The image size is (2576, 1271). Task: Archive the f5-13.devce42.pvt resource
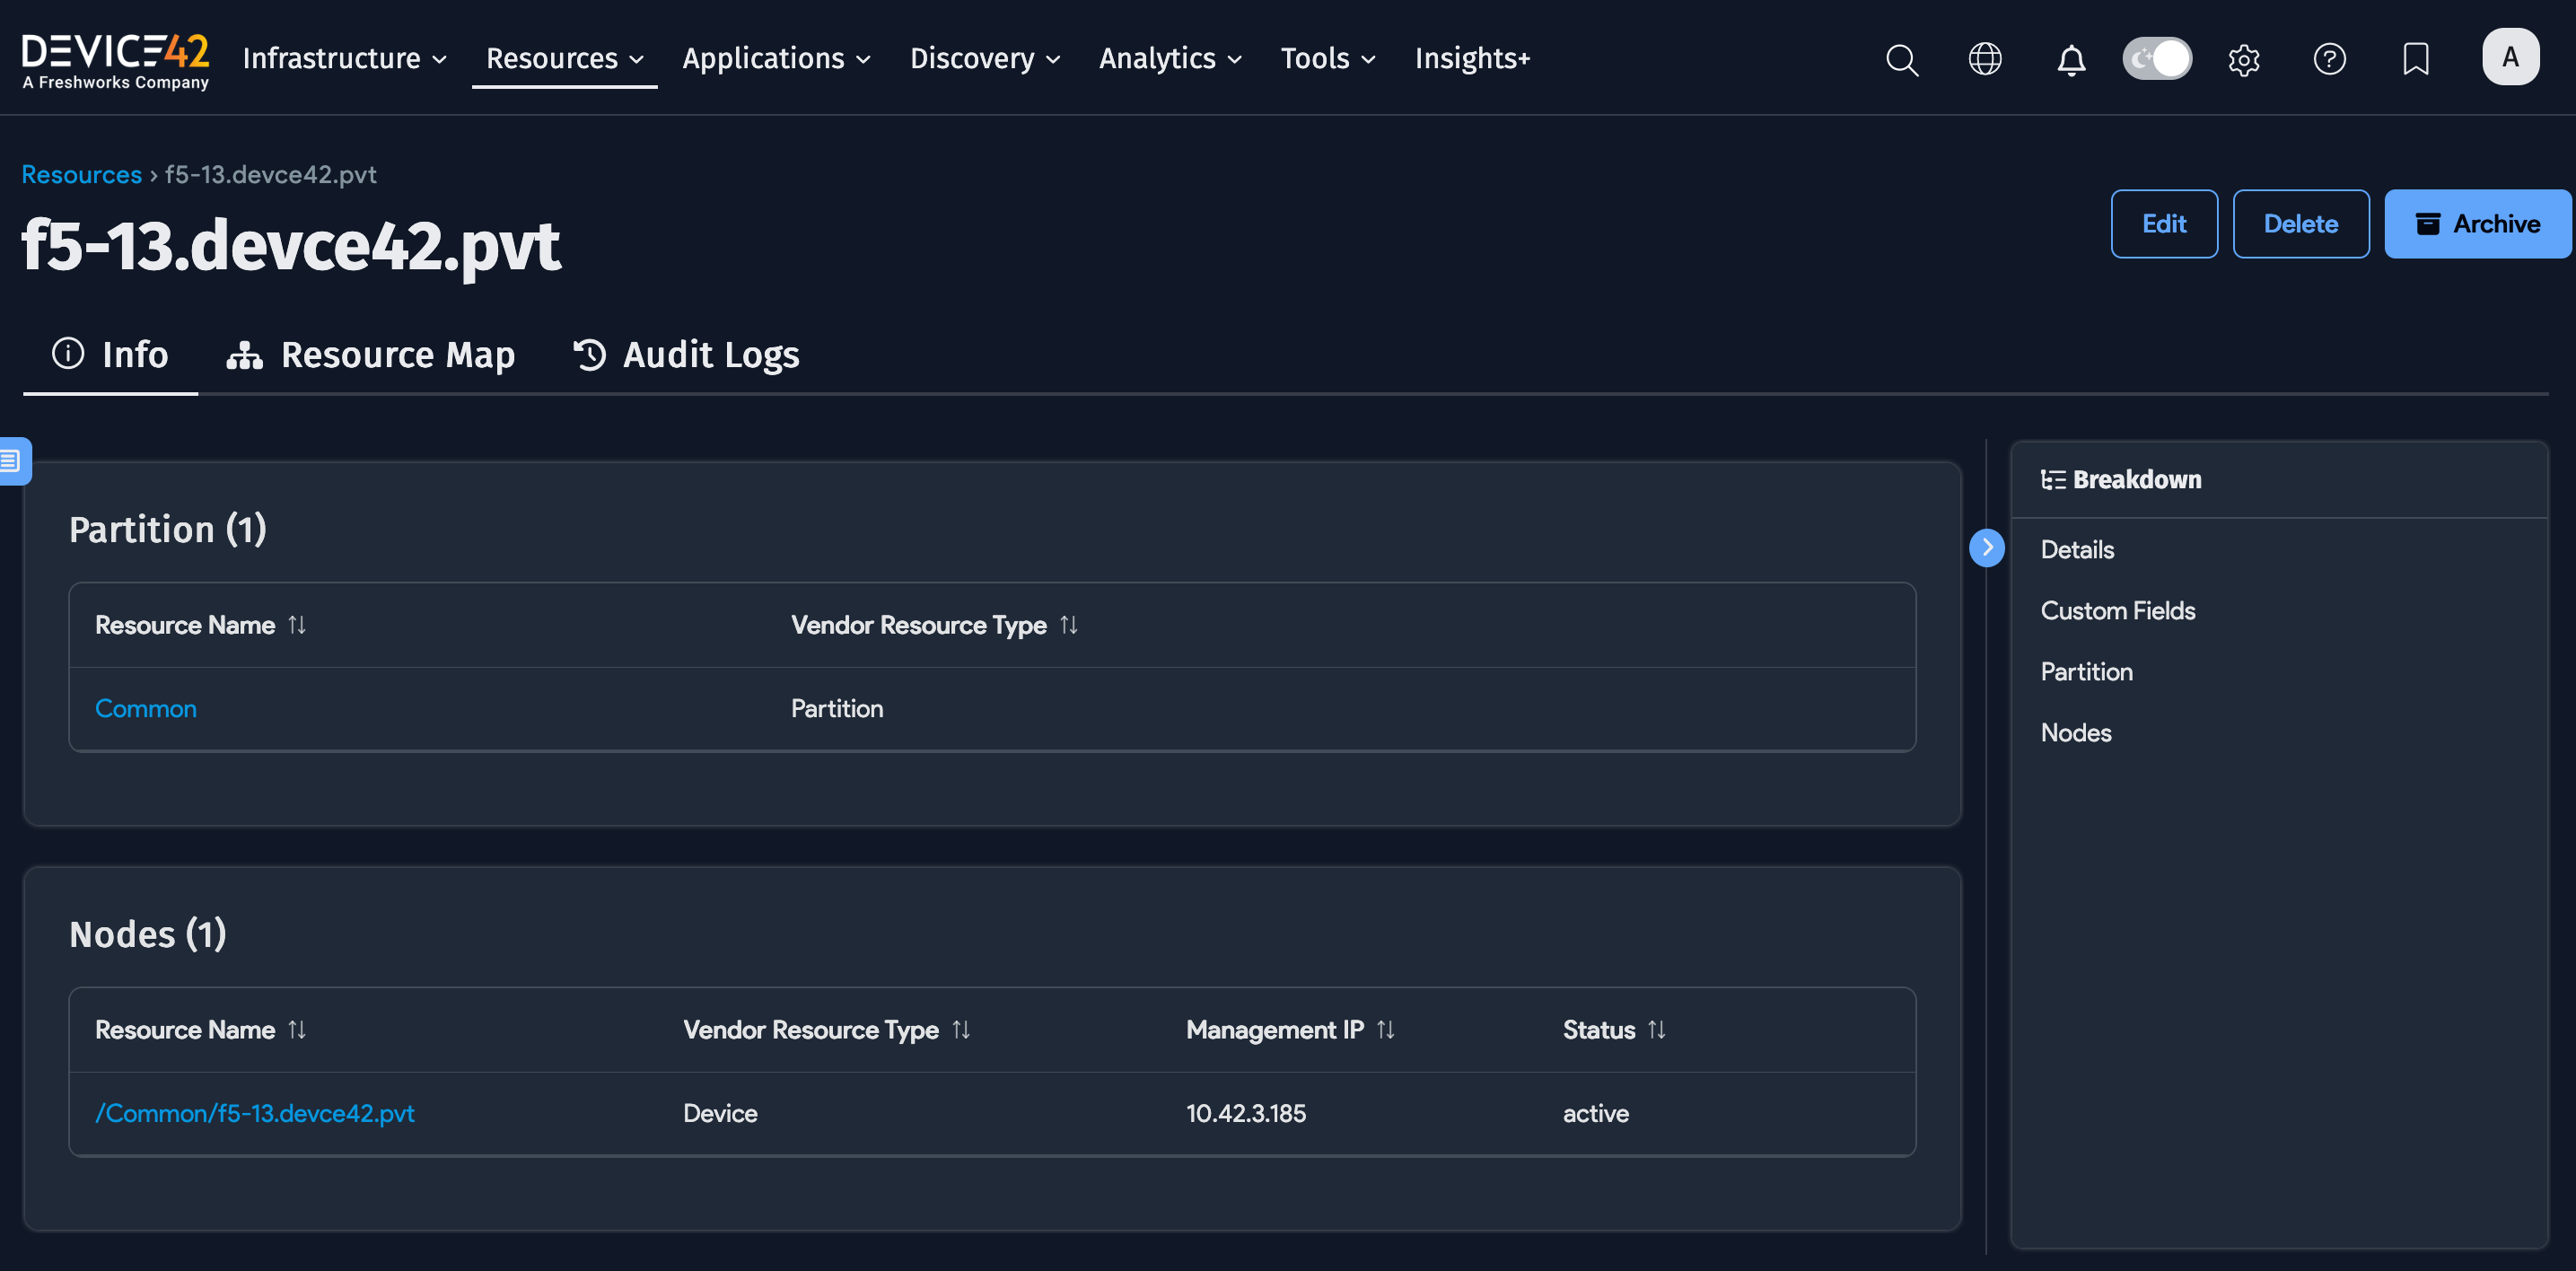point(2478,223)
